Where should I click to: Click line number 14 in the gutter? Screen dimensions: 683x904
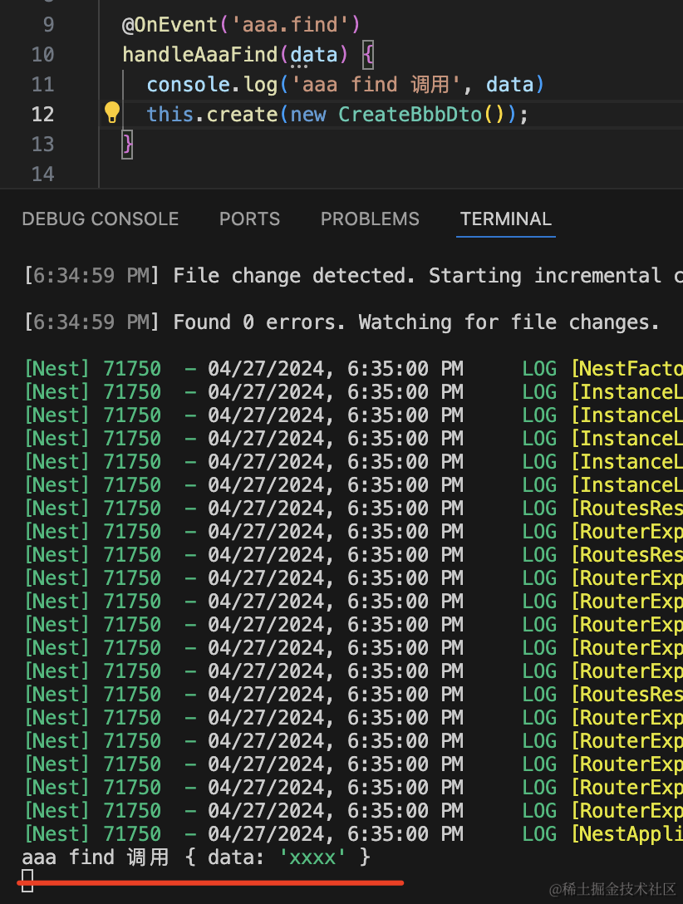click(42, 174)
